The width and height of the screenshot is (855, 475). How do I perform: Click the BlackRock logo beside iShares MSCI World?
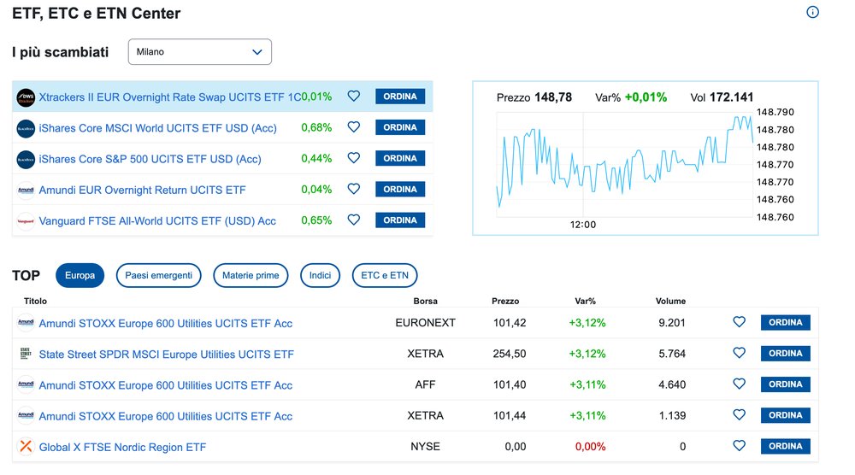(x=26, y=128)
